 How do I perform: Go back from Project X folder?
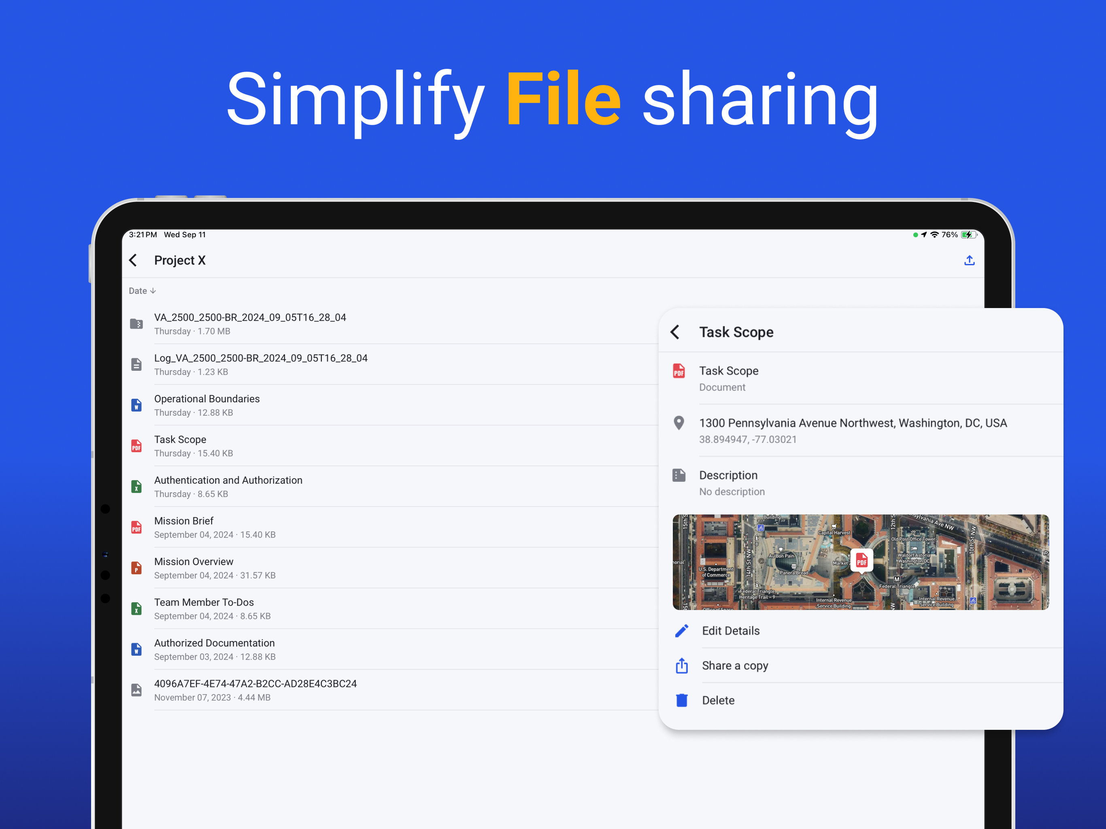point(133,260)
